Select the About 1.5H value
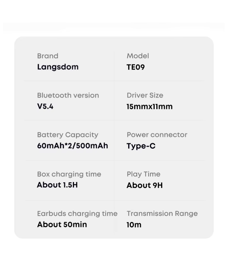 (57, 185)
